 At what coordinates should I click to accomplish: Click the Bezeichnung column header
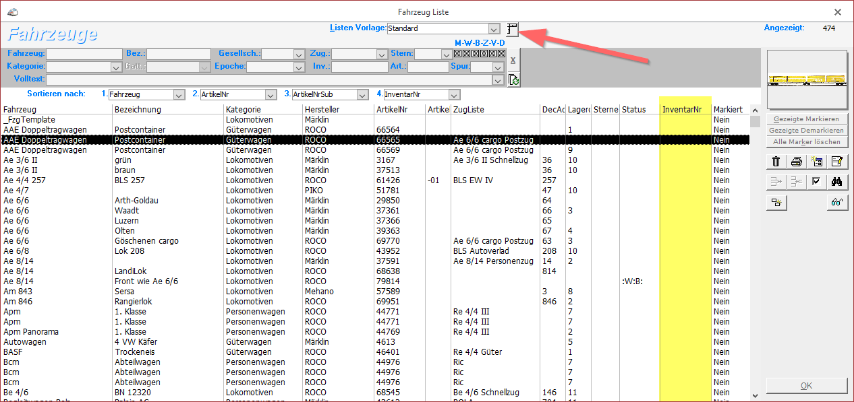(x=167, y=109)
